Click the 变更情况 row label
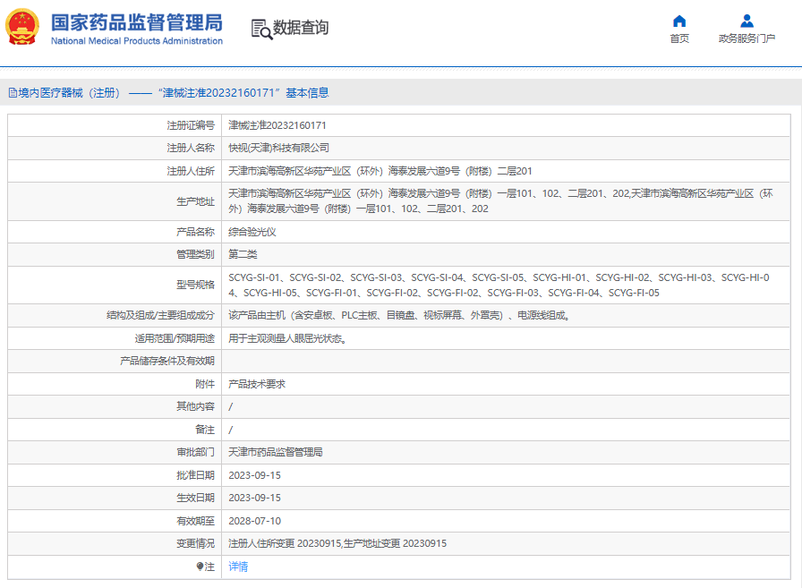802x588 pixels. [195, 543]
